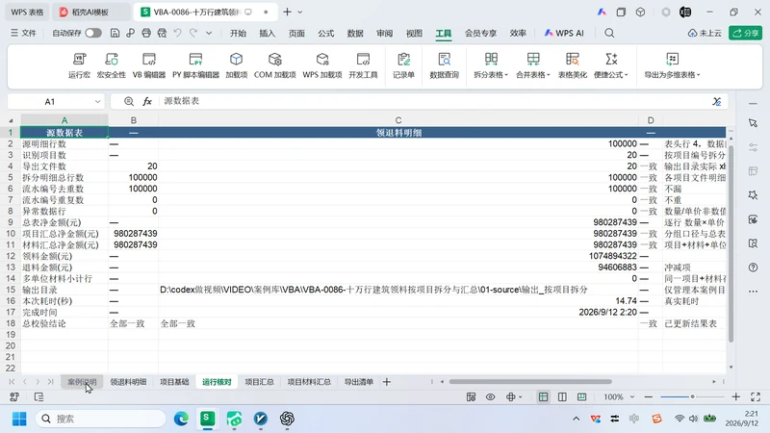Click 表格美化 beautify icon
The height and width of the screenshot is (433, 770).
pos(572,65)
